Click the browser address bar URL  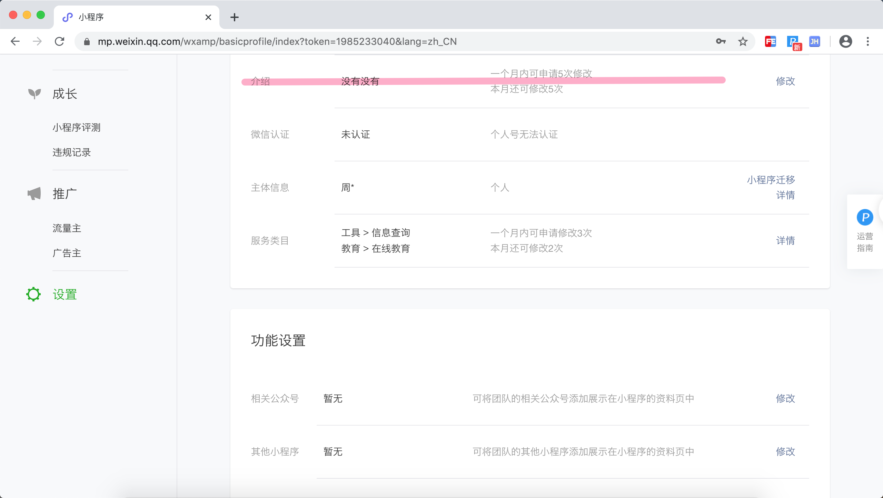(277, 42)
